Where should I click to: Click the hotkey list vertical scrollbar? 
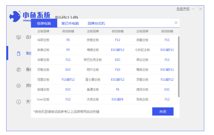[179, 66]
